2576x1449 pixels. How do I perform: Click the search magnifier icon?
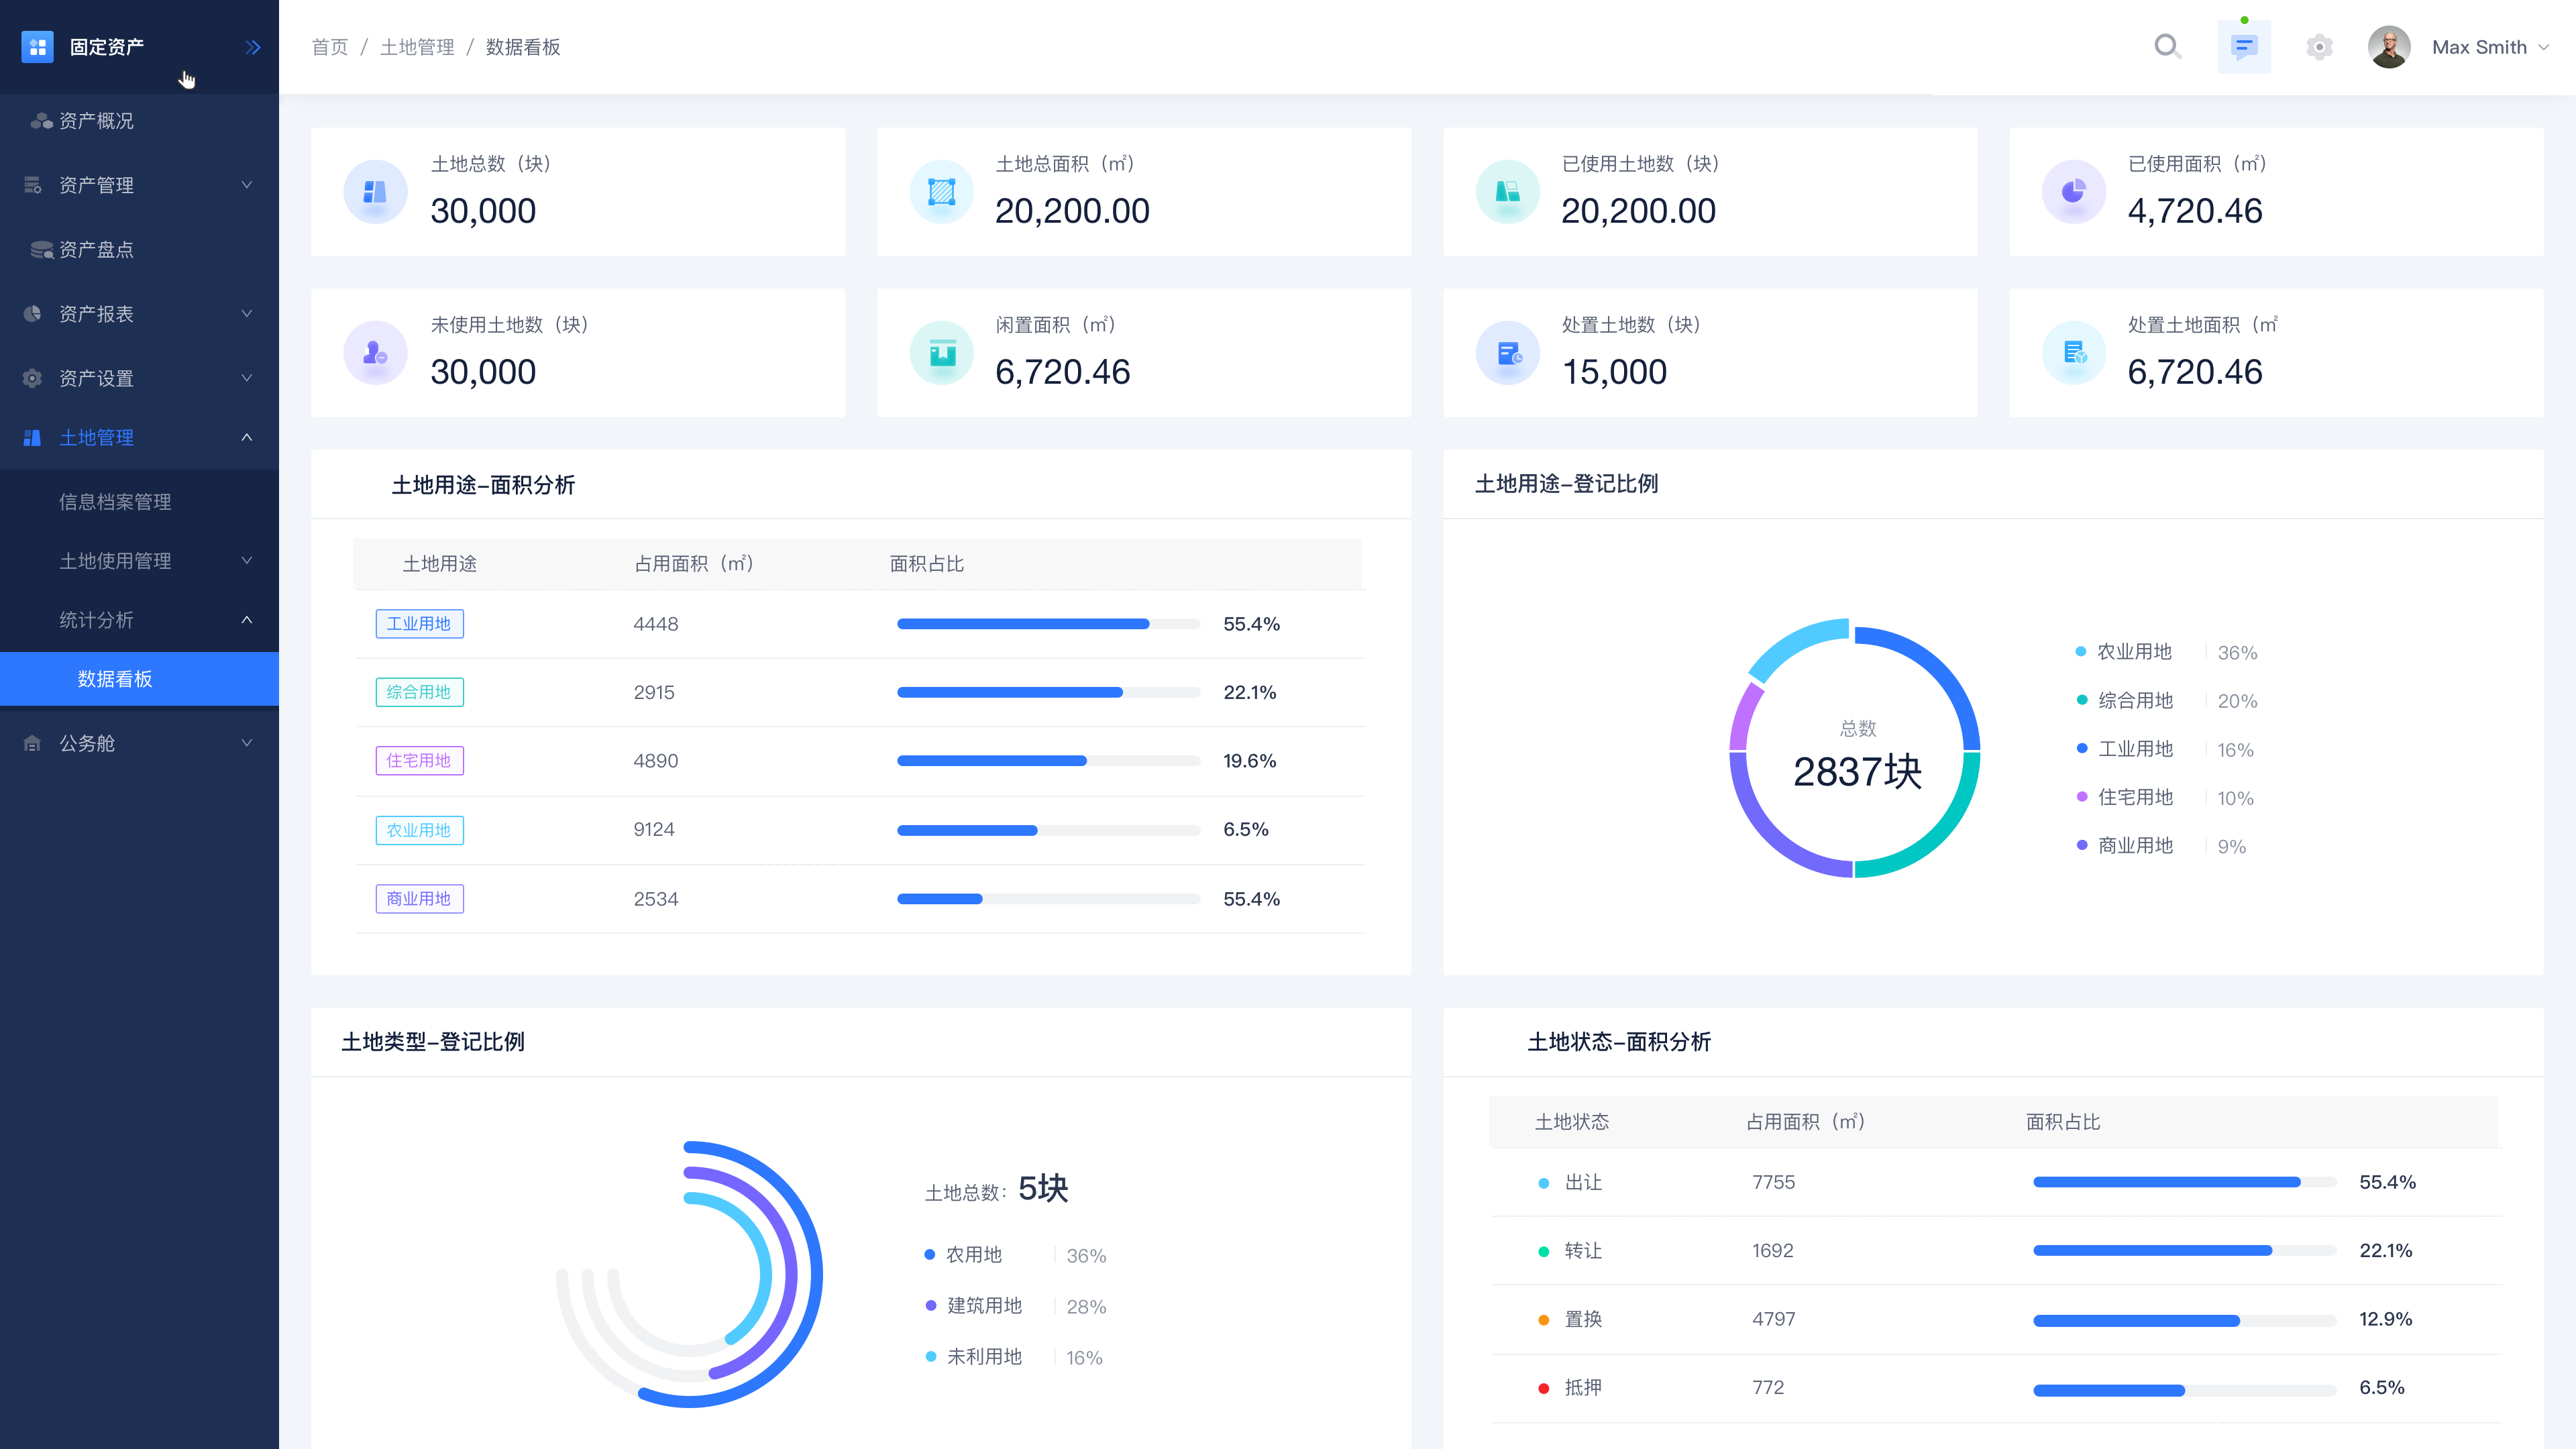point(2167,46)
